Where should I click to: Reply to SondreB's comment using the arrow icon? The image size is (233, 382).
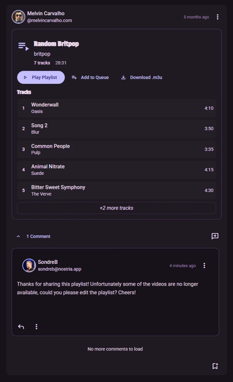pos(21,326)
